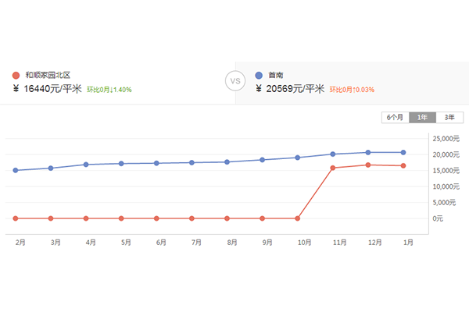Select red data point for 11月
Viewport: 469px width, 312px height.
(333, 168)
